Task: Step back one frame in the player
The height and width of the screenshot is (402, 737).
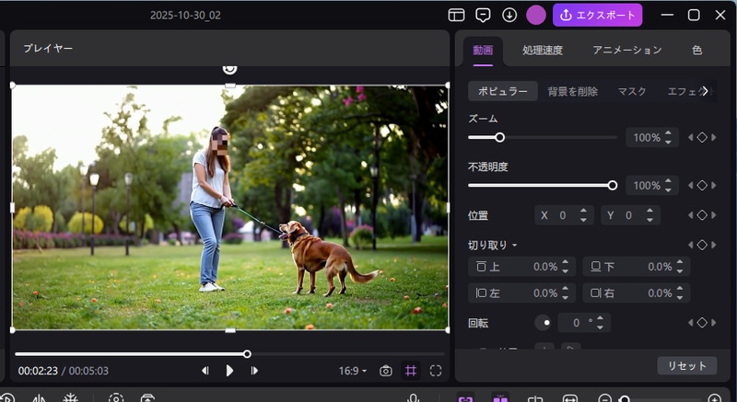Action: (205, 371)
